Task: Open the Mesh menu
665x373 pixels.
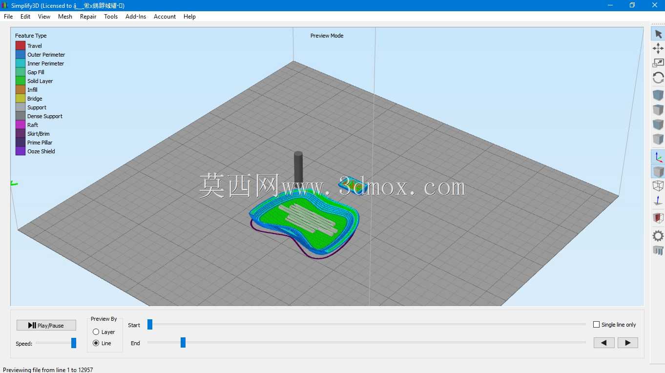Action: 65,17
